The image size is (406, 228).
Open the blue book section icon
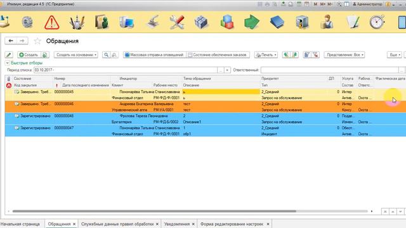click(x=277, y=22)
